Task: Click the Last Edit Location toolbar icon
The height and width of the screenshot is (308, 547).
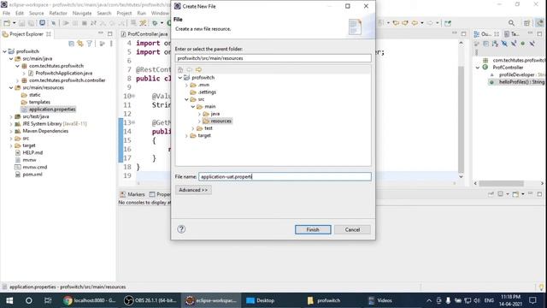Action: point(396,23)
